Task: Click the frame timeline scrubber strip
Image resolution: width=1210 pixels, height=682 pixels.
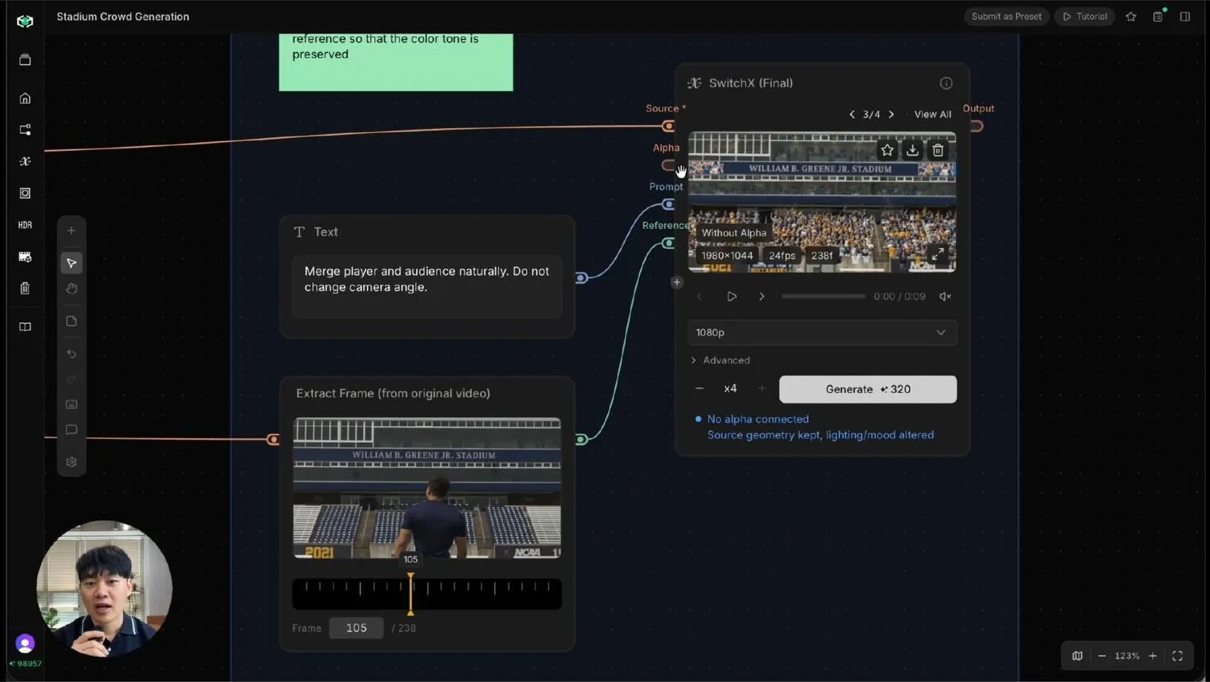Action: point(427,594)
